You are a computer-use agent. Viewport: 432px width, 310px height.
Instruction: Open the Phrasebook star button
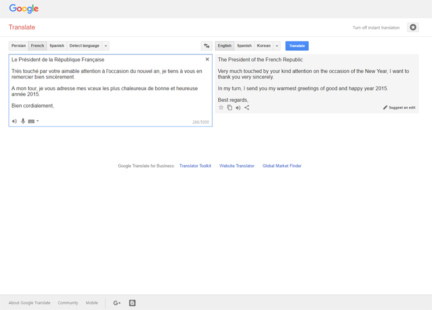[x=413, y=27]
